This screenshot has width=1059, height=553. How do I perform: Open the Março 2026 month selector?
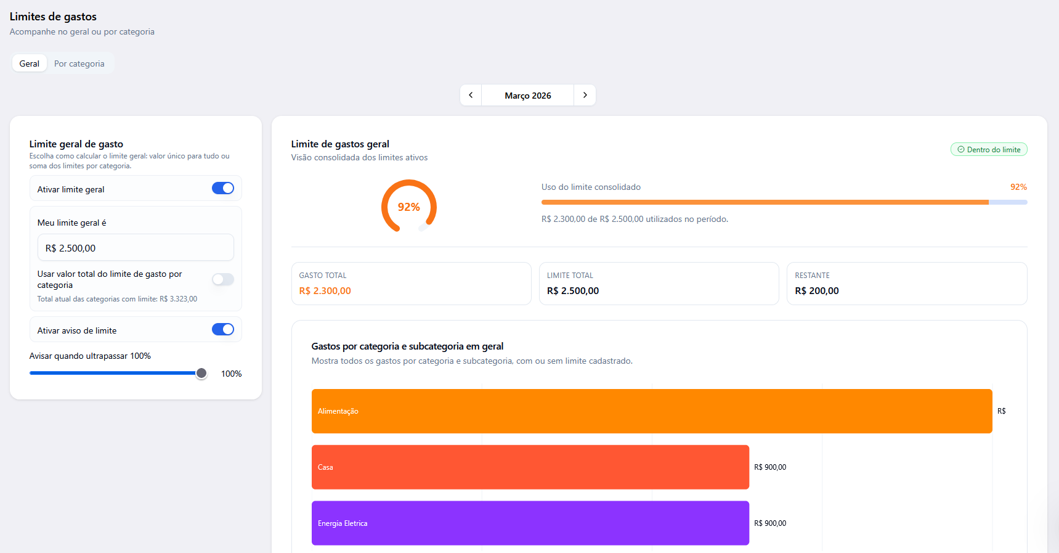pos(528,95)
